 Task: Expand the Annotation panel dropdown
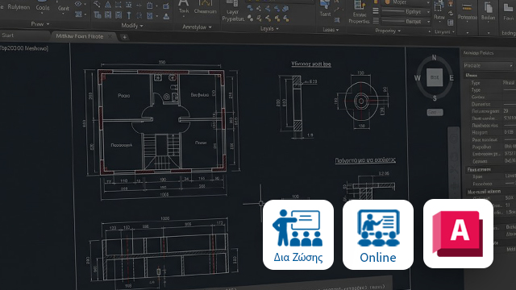(x=197, y=27)
